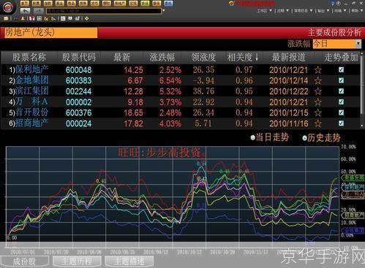Click the report date 2010/12/14
This screenshot has width=365, height=268.
[x=289, y=81]
